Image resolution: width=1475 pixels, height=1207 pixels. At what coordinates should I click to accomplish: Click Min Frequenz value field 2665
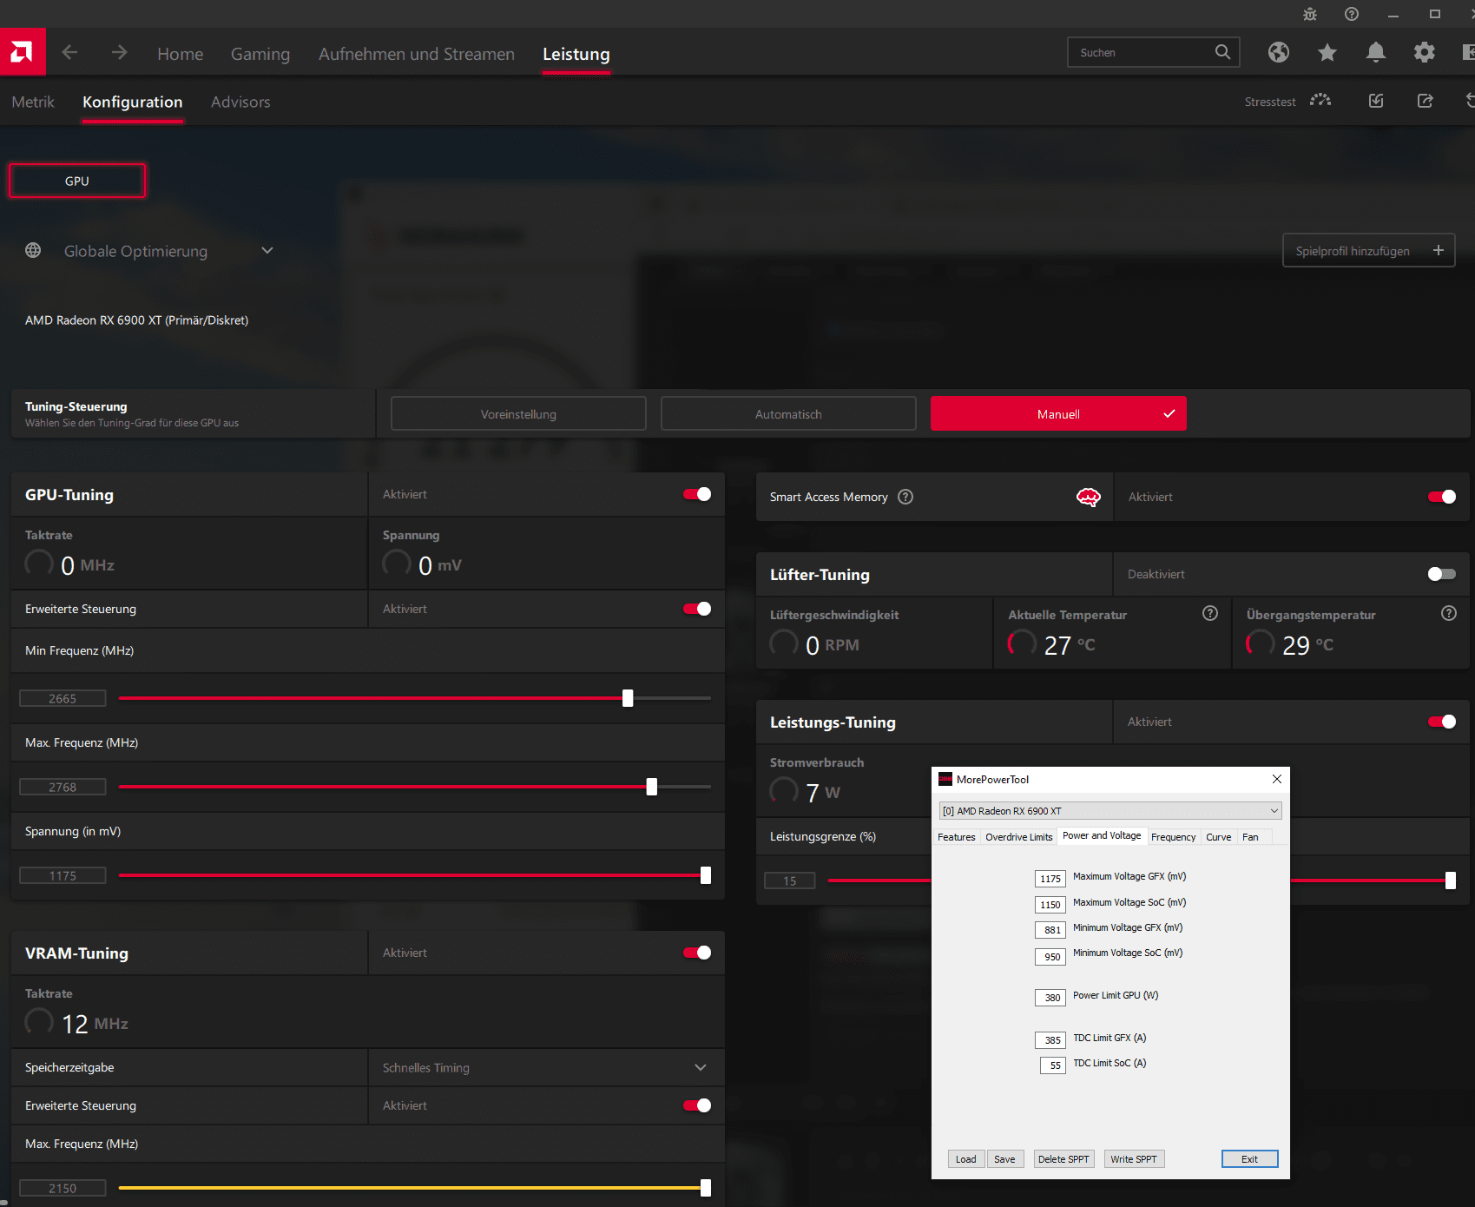pyautogui.click(x=63, y=698)
